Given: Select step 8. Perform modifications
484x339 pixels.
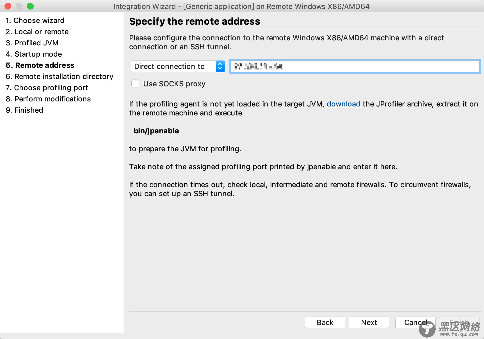Looking at the screenshot, I should tap(48, 99).
